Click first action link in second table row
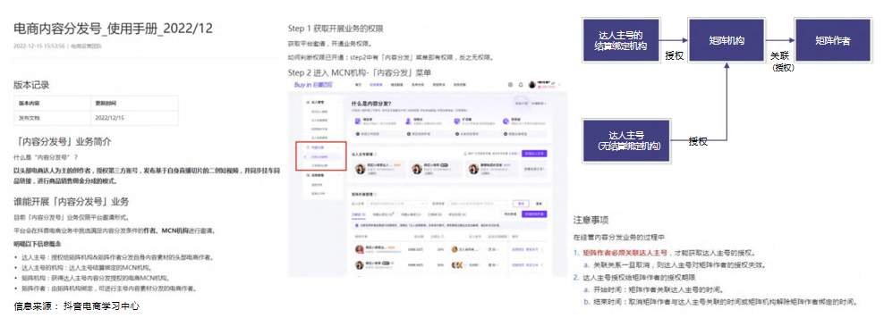The image size is (884, 335). pyautogui.click(x=518, y=264)
